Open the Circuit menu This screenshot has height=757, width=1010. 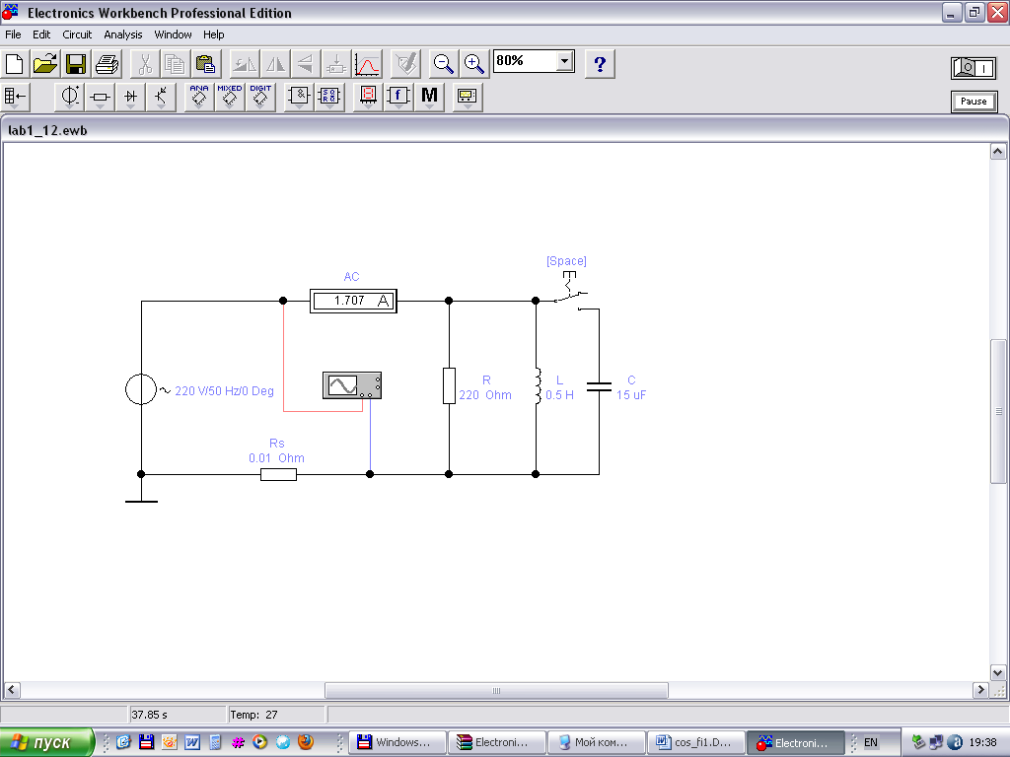tap(77, 34)
